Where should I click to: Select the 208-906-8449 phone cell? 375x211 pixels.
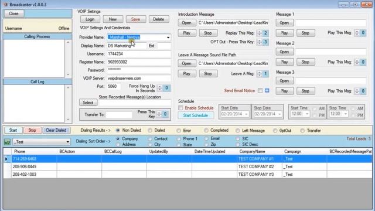(x=34, y=166)
